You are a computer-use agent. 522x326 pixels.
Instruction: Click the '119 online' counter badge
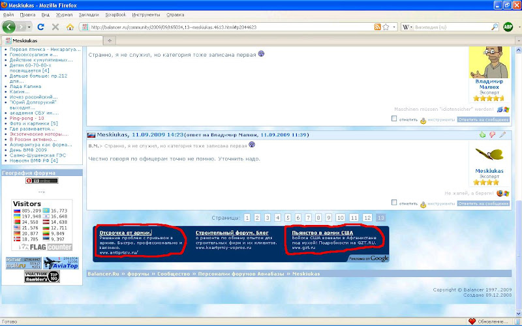point(42,181)
